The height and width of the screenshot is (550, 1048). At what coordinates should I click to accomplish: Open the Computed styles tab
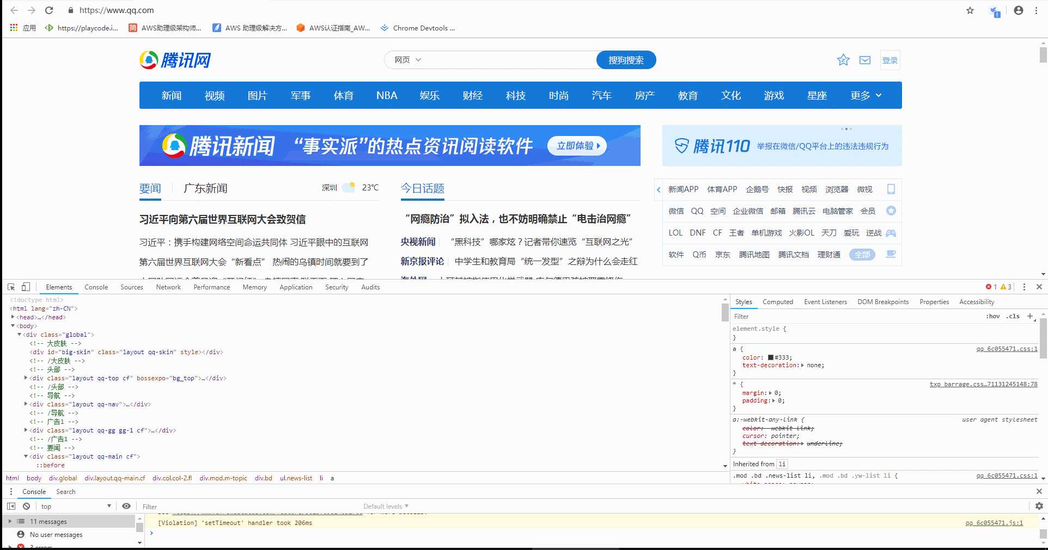click(x=778, y=301)
